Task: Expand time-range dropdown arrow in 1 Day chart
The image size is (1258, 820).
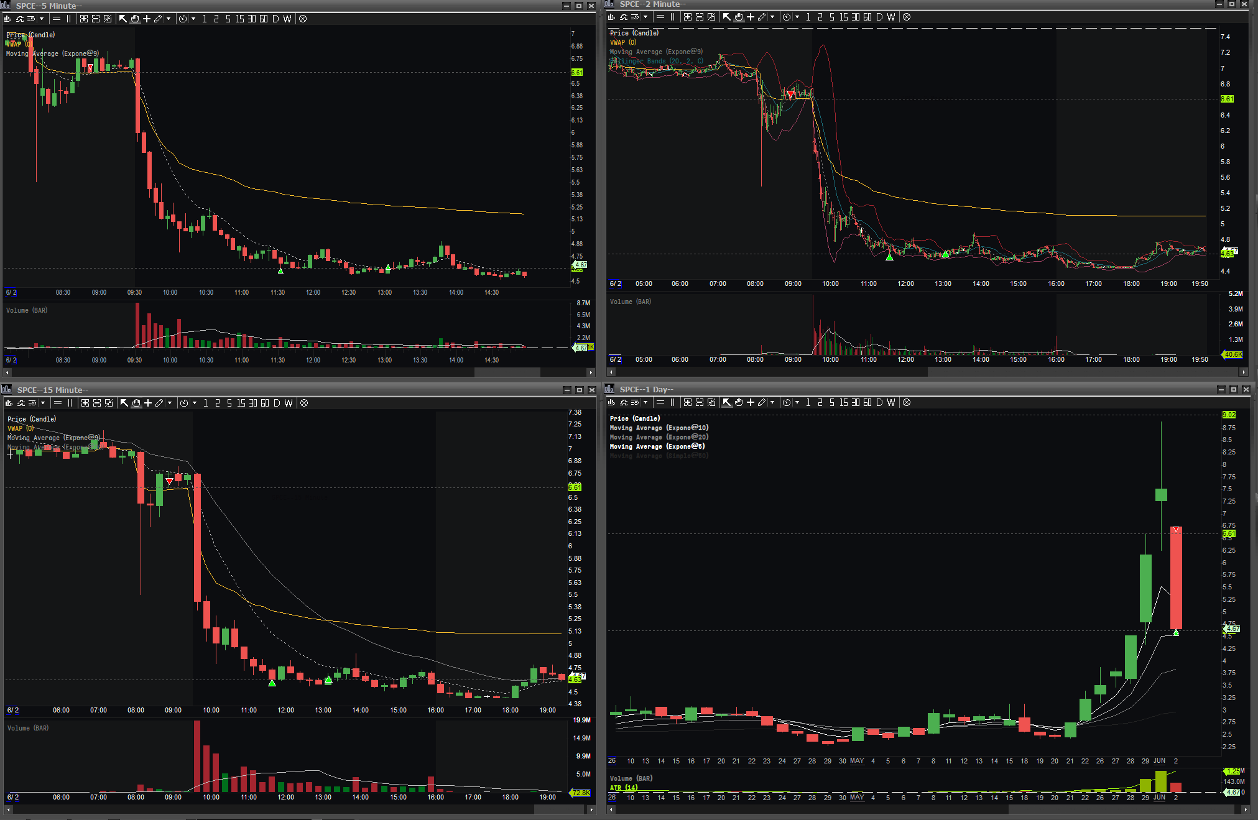Action: (797, 402)
